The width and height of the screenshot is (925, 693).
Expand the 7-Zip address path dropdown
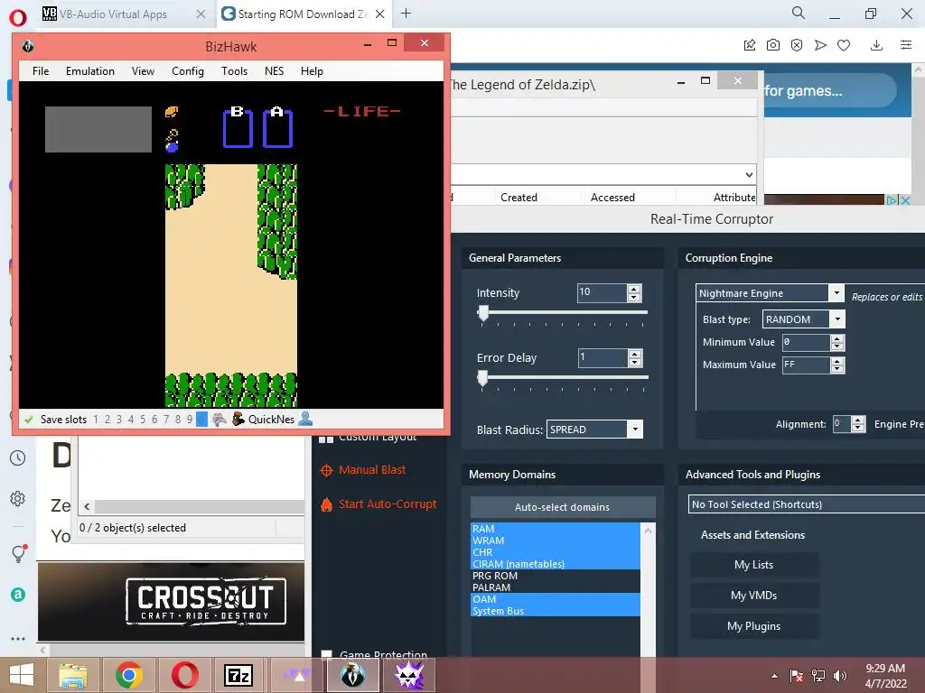[x=749, y=174]
